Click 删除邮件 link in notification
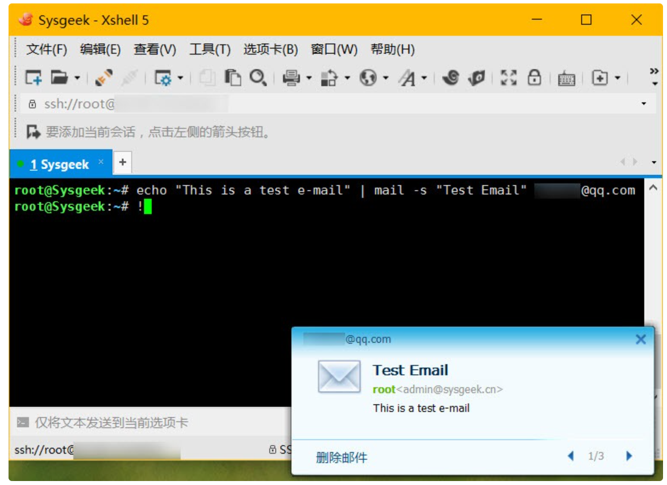667x485 pixels. [341, 458]
